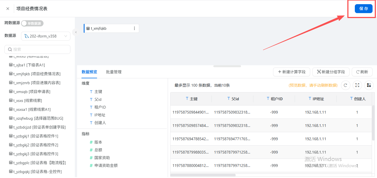Click the 国家资助 measure field
Screen dimensions: 377x178
(x=102, y=158)
